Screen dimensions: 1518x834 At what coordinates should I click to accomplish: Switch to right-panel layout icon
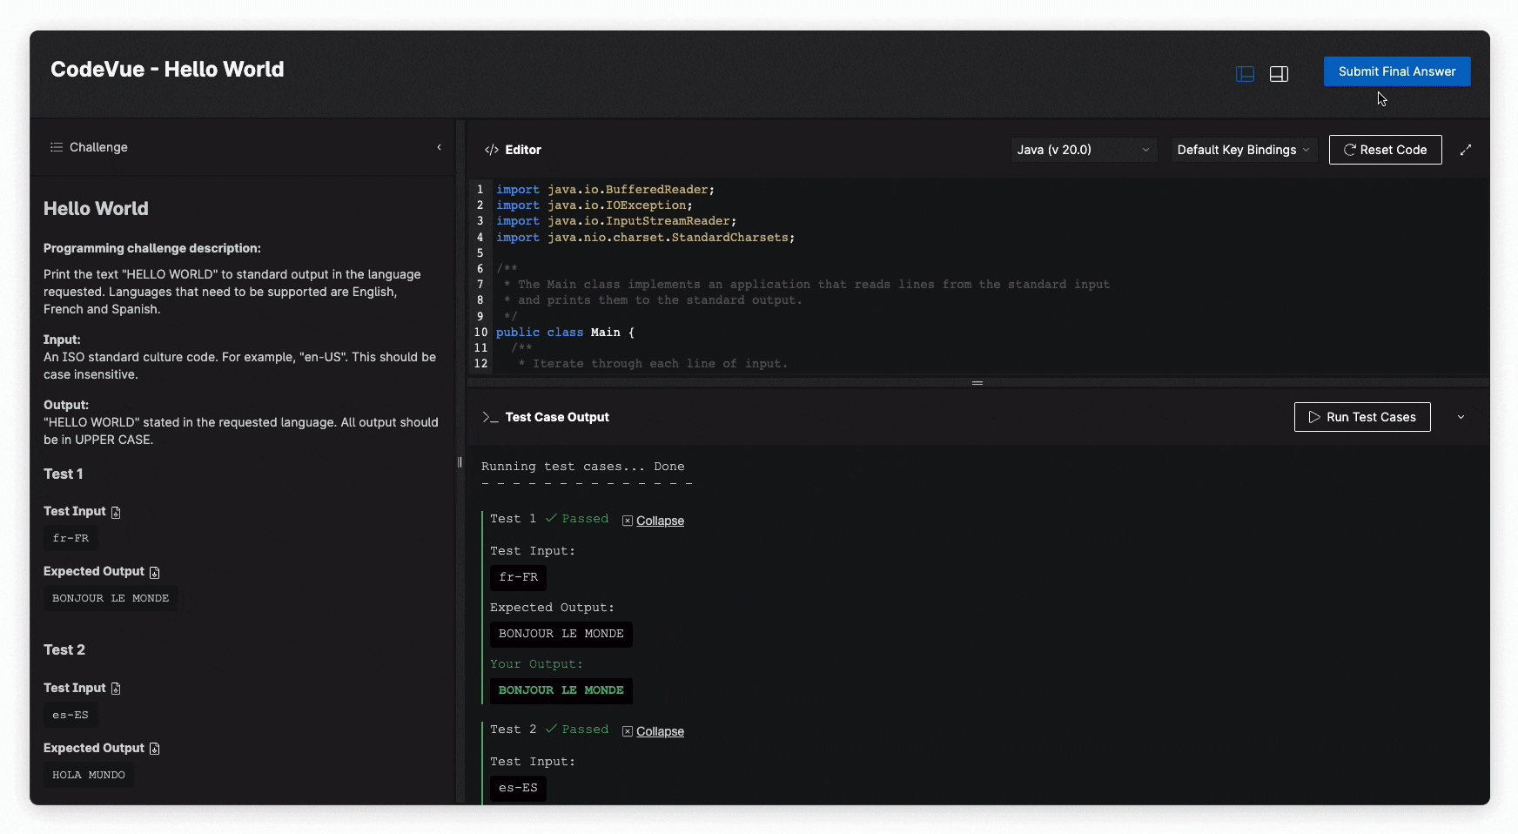[1279, 74]
